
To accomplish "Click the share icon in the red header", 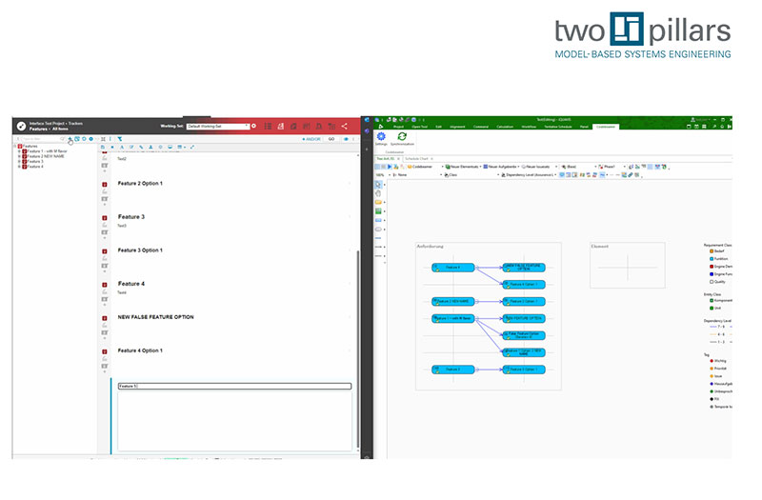I will [x=345, y=126].
